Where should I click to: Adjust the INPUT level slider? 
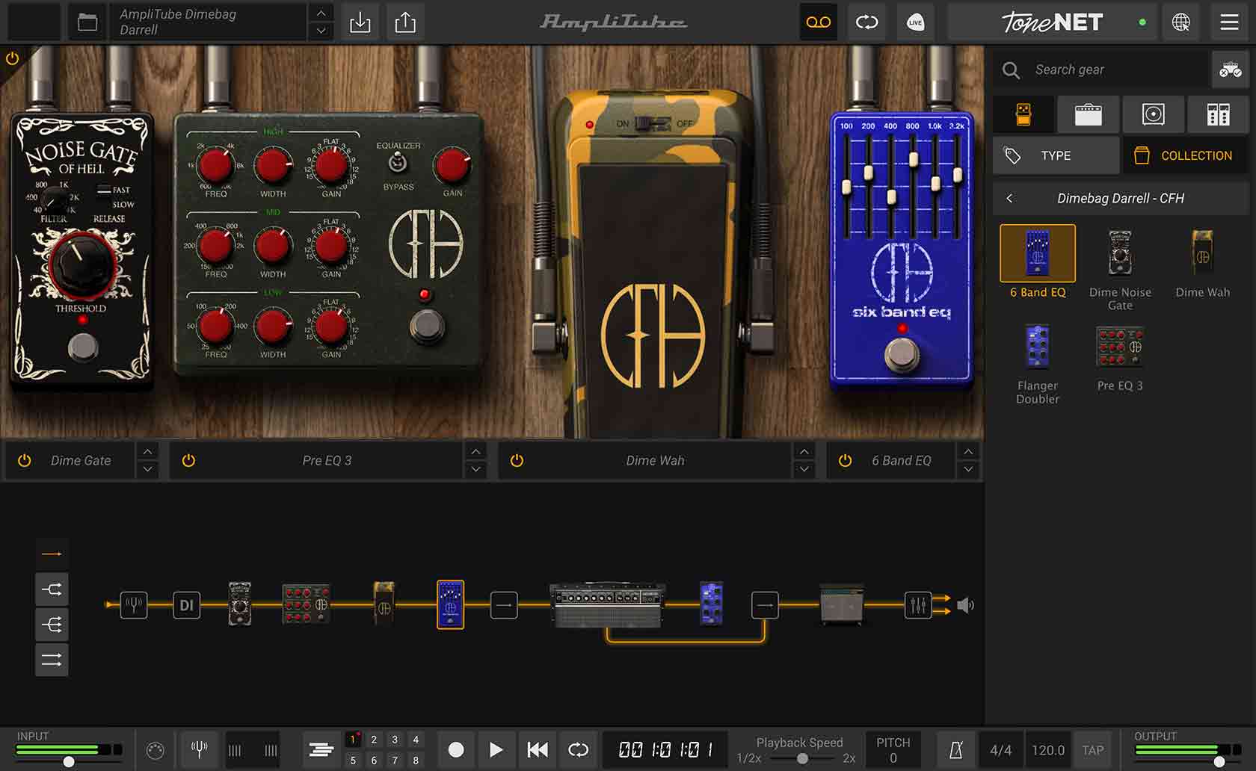pos(68,762)
